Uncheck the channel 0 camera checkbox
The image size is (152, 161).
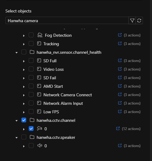coord(31,128)
